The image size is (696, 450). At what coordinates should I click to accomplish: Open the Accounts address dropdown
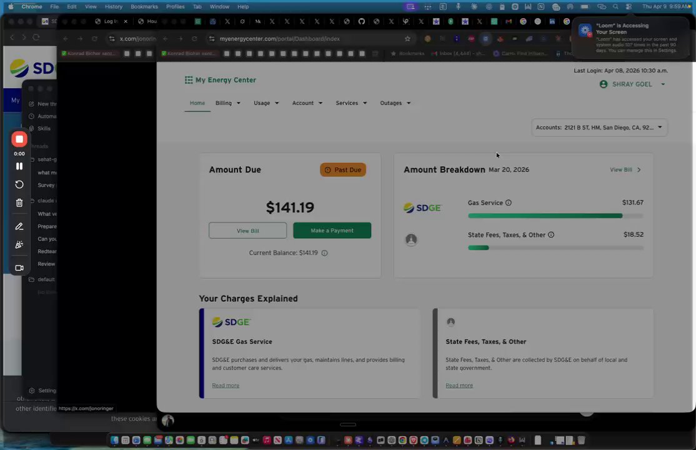click(599, 127)
